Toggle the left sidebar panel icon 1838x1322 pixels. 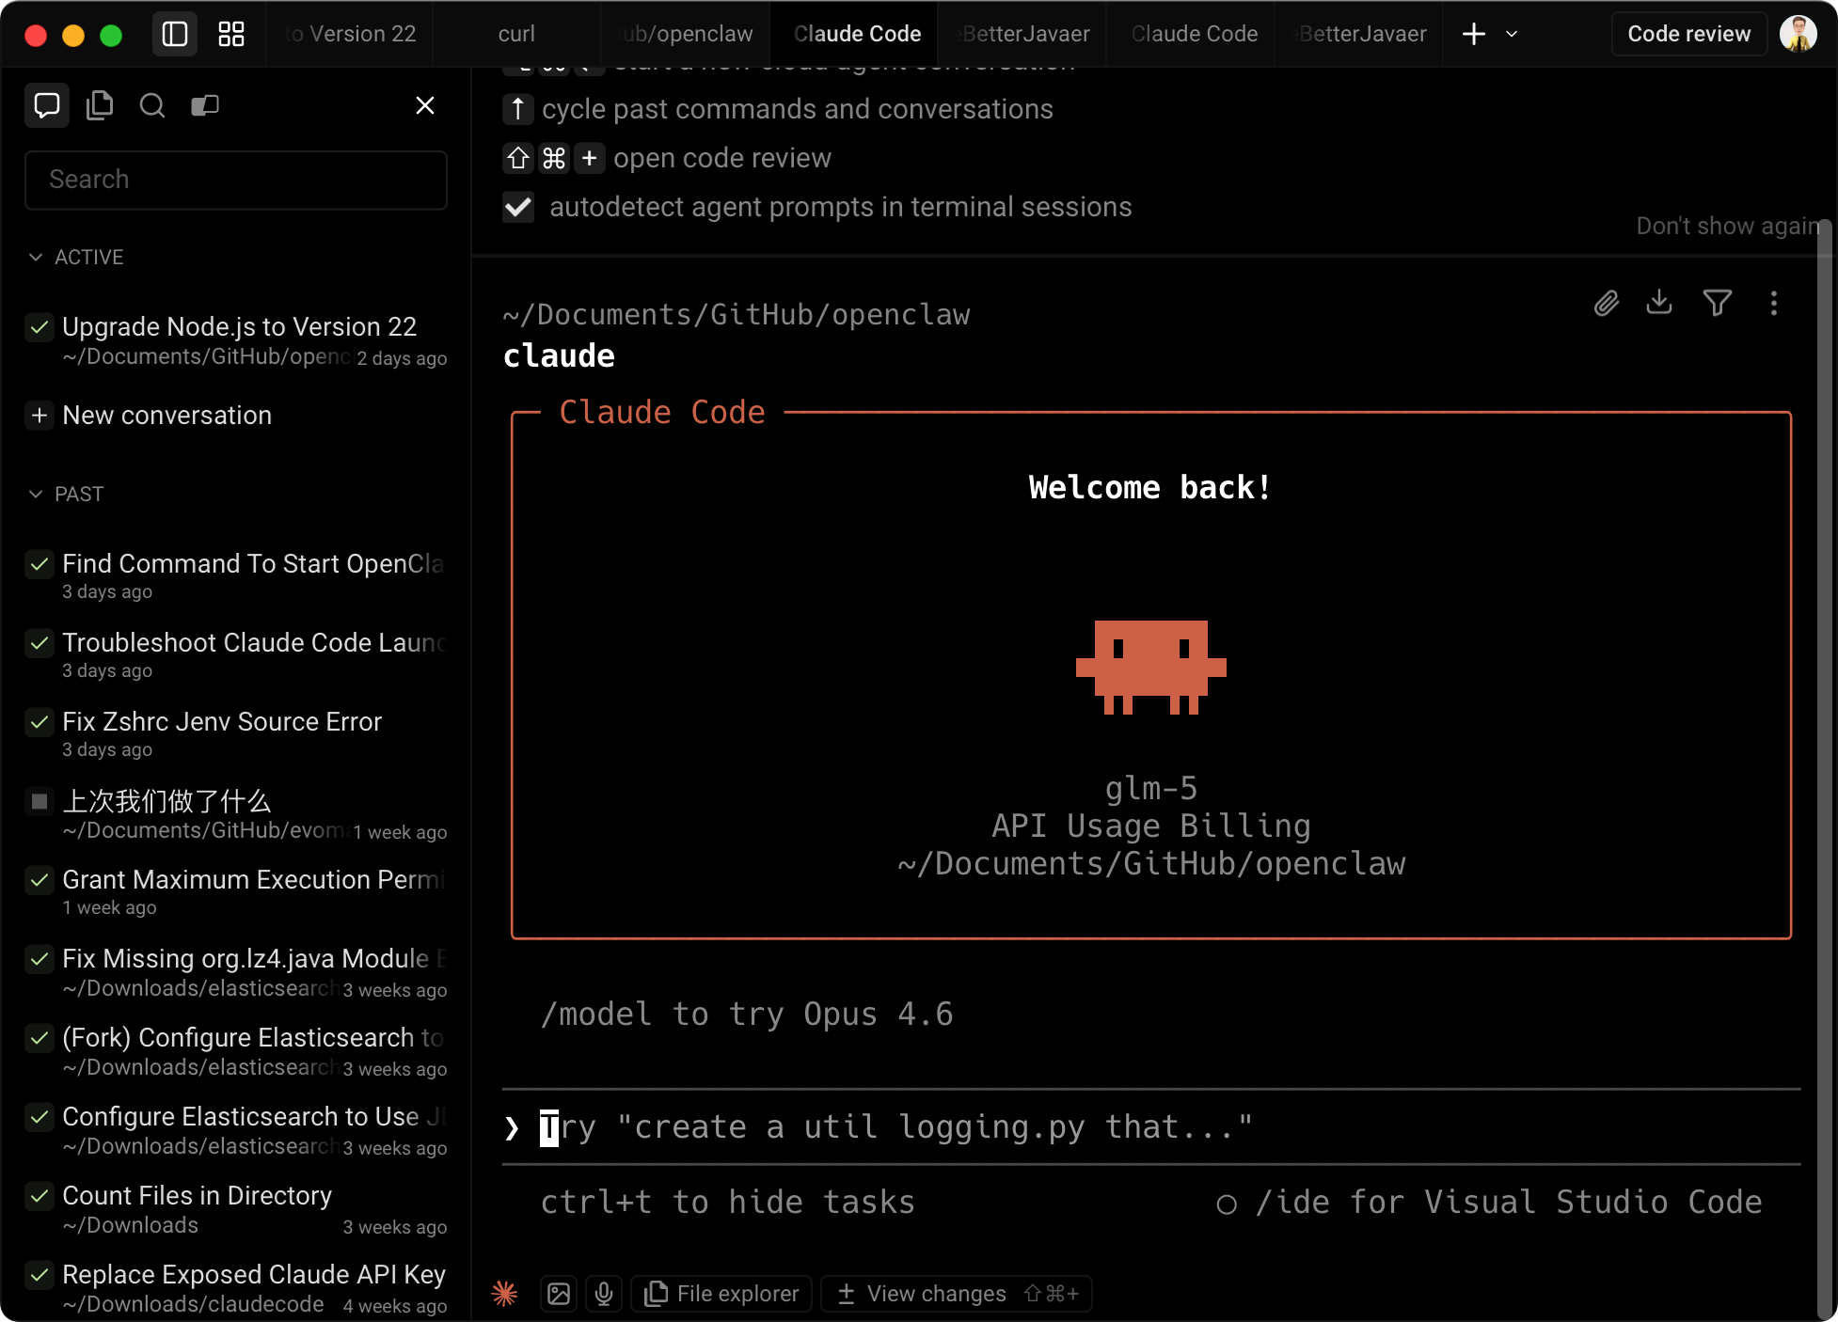[x=175, y=34]
